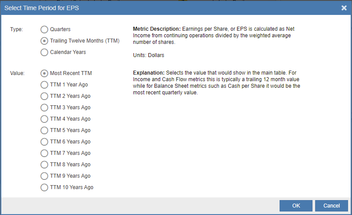Click the dialog title bar text

point(42,8)
